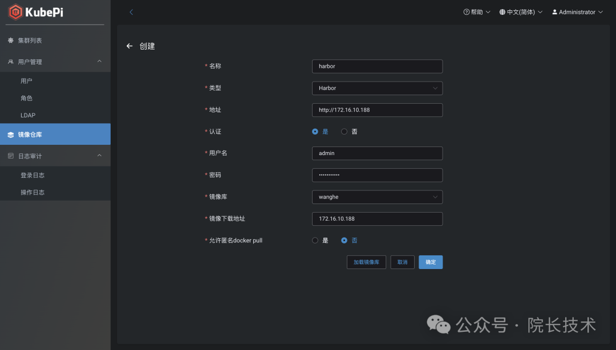Viewport: 616px width, 350px height.
Task: Click the back arrow beside 创建
Action: [129, 46]
